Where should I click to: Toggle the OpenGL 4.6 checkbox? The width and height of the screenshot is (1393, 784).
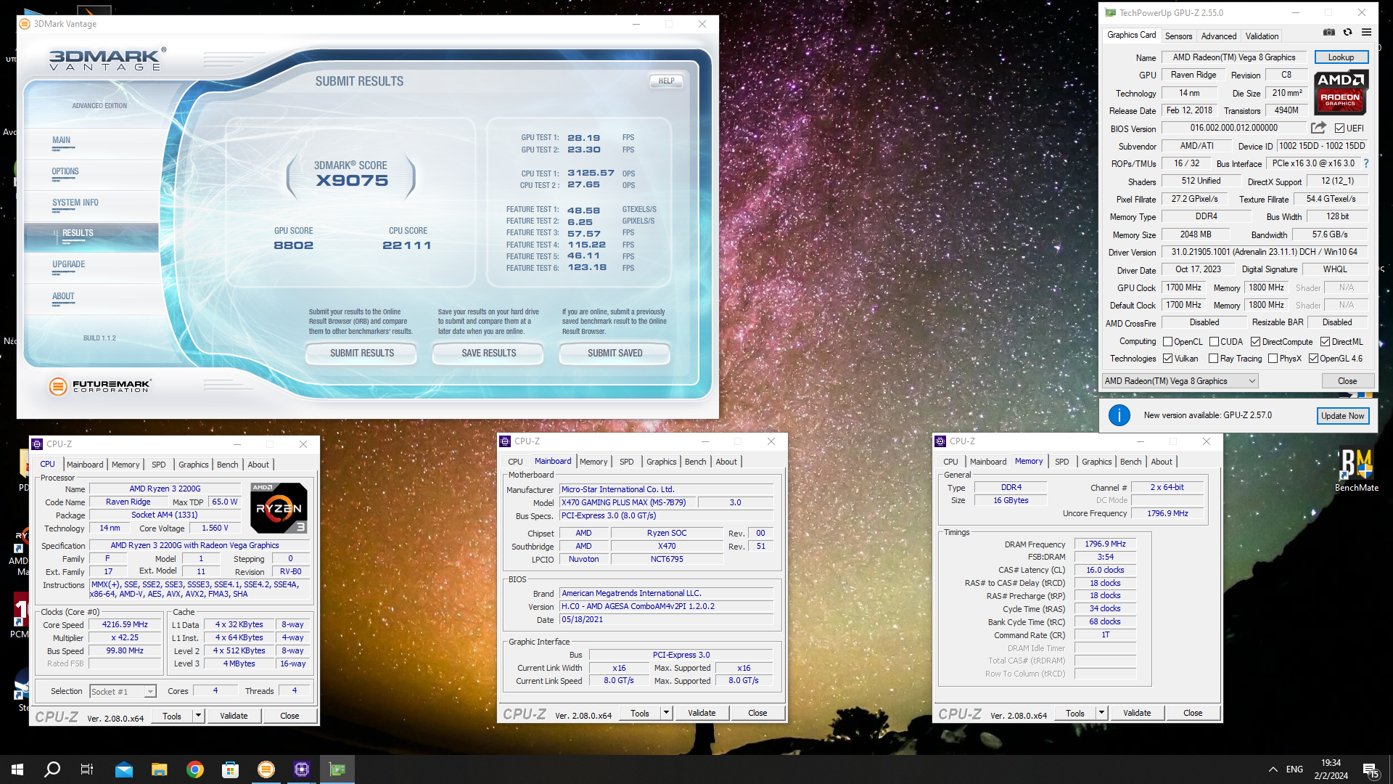click(1313, 359)
